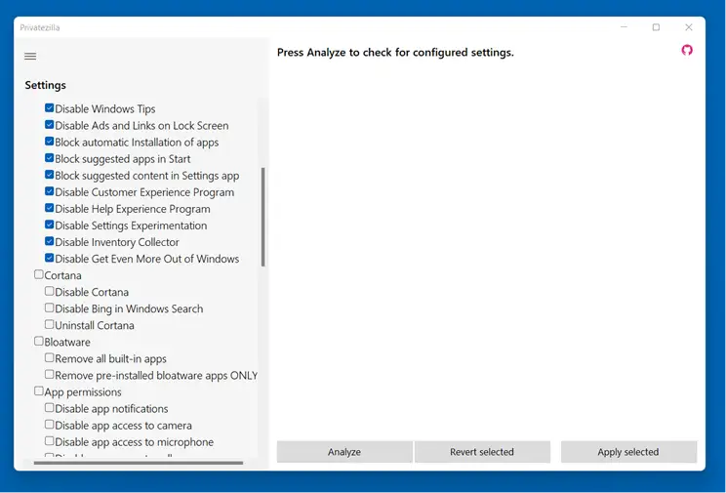
Task: Uncheck Disable Help Experience Program
Action: (x=50, y=208)
